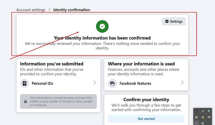The height and width of the screenshot is (125, 215).
Task: Click the green confirmation checkmark icon
Action: pos(102,27)
